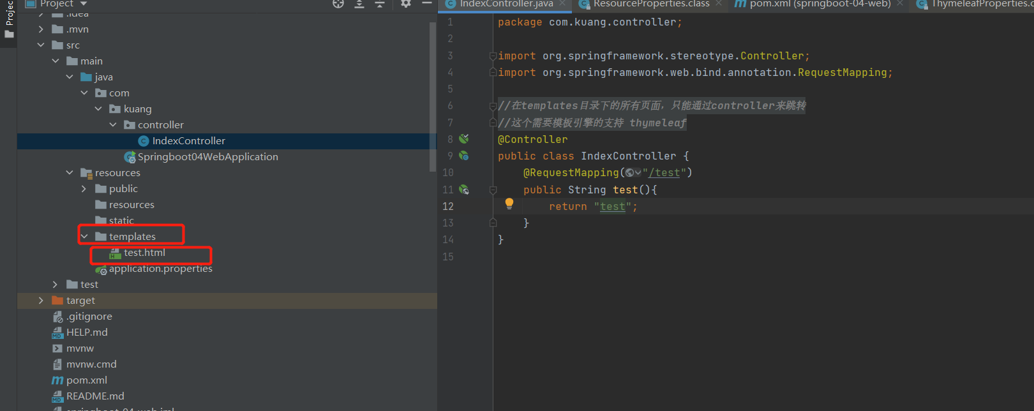Collapse the java folder

coord(70,77)
